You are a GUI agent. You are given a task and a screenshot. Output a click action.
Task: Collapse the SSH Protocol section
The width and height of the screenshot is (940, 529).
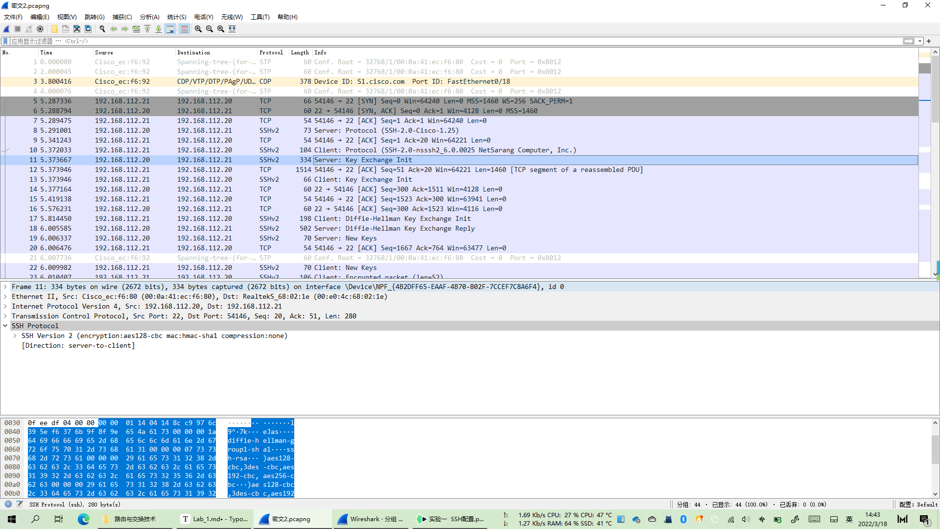[x=5, y=326]
